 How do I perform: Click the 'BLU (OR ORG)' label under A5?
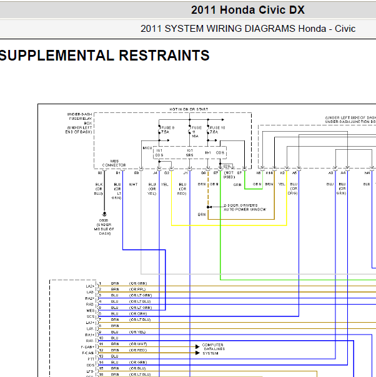[293, 188]
